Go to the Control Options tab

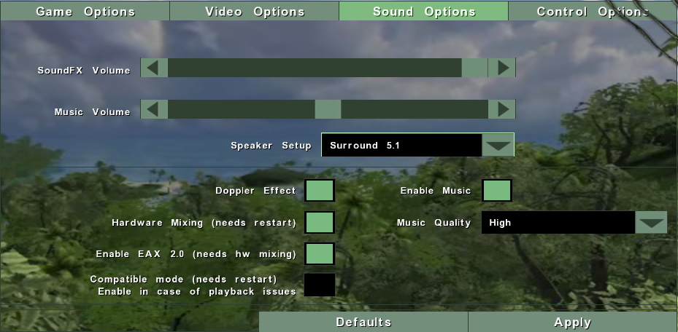coord(593,11)
